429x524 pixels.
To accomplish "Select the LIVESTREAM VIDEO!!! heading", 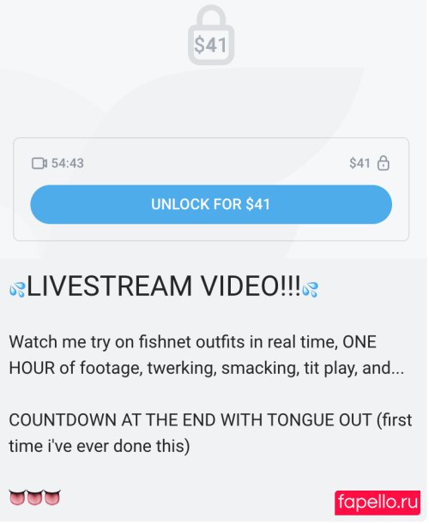I will [164, 287].
